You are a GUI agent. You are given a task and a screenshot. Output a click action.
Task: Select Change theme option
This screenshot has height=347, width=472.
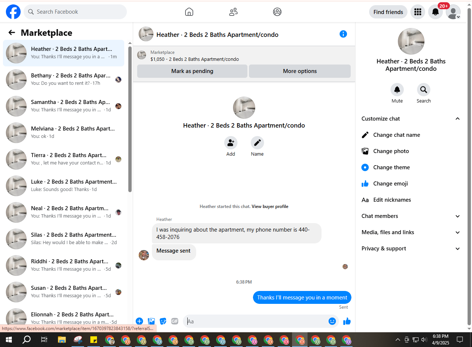(411, 167)
